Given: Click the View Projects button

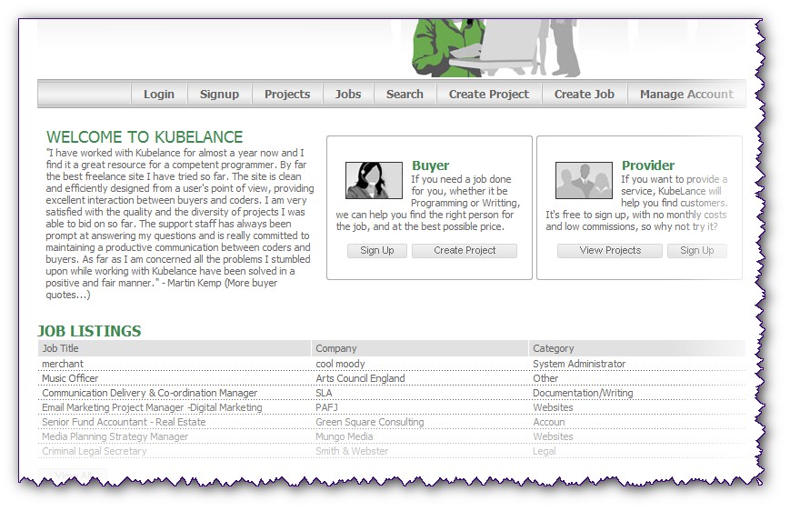Looking at the screenshot, I should (x=610, y=251).
